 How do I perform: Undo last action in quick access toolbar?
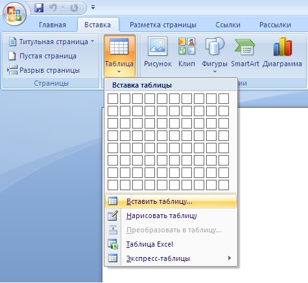[x=53, y=8]
